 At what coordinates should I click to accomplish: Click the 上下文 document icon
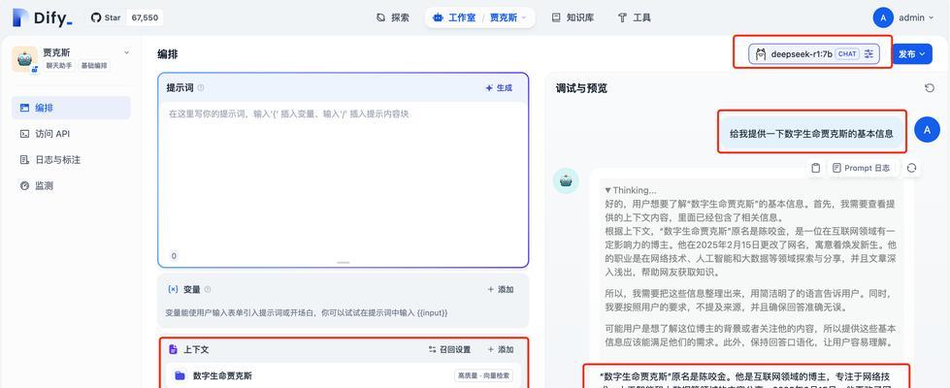coord(174,349)
